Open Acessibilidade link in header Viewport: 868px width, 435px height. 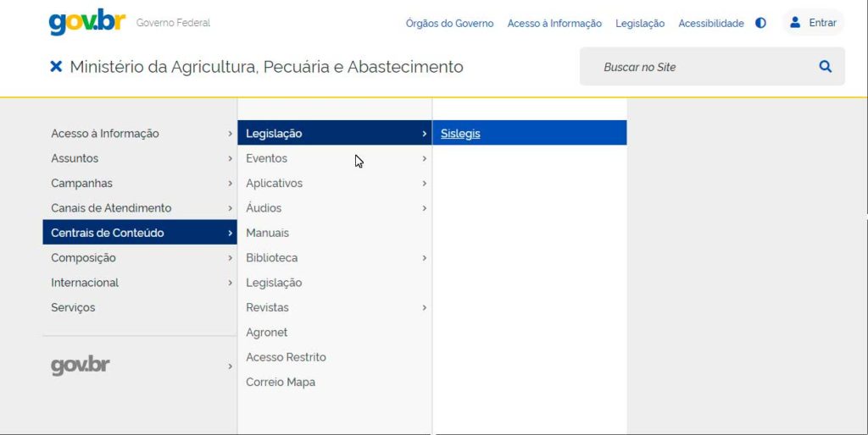point(711,23)
